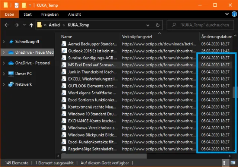238x167 pixels.
Task: Expand the OneDrive - Personal node
Action: pos(4,63)
